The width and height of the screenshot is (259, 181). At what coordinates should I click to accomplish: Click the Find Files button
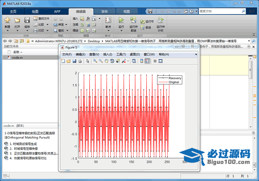coord(41,18)
